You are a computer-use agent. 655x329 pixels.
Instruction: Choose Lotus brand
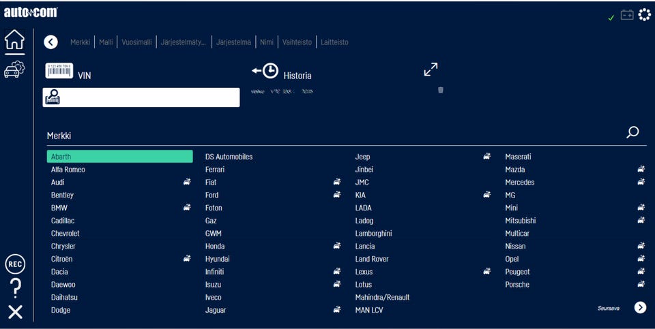[364, 284]
